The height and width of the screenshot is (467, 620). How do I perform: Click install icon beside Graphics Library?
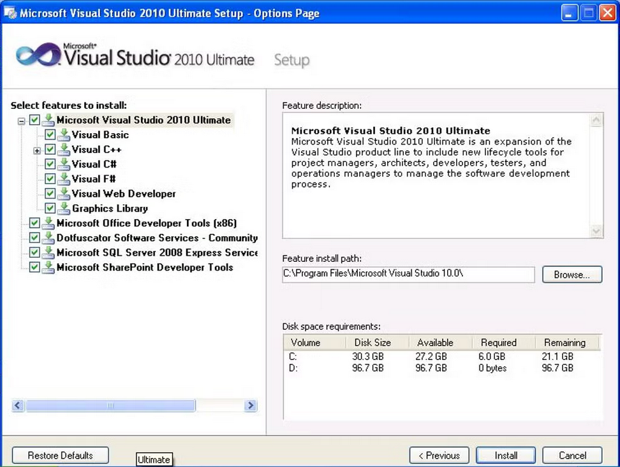[x=63, y=208]
